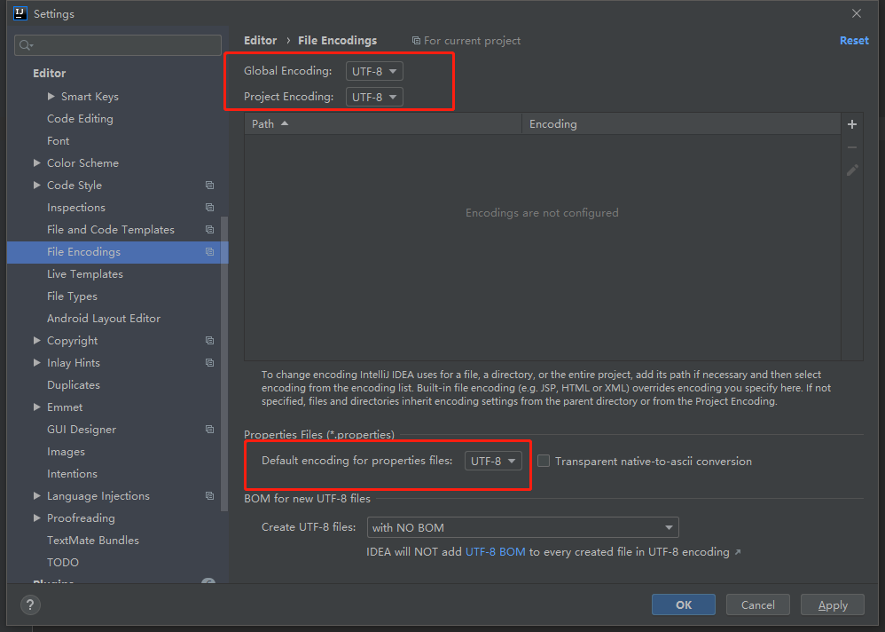Open TODO settings page
The height and width of the screenshot is (632, 885).
tap(63, 562)
